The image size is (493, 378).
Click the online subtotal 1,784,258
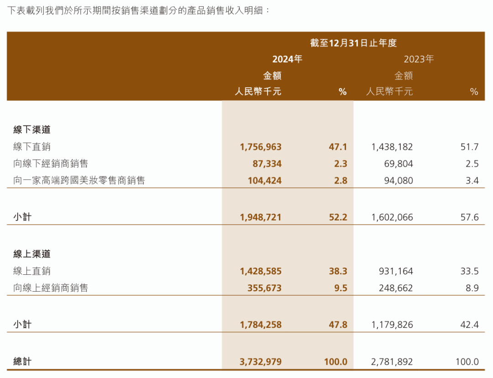click(x=261, y=325)
